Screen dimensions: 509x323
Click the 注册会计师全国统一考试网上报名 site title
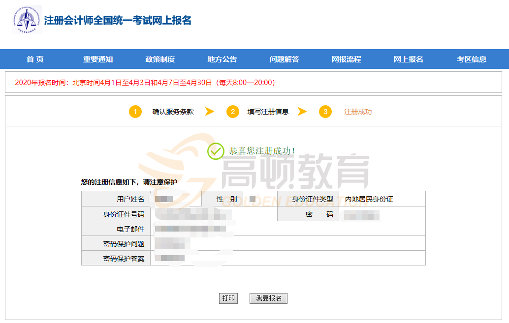pos(118,21)
